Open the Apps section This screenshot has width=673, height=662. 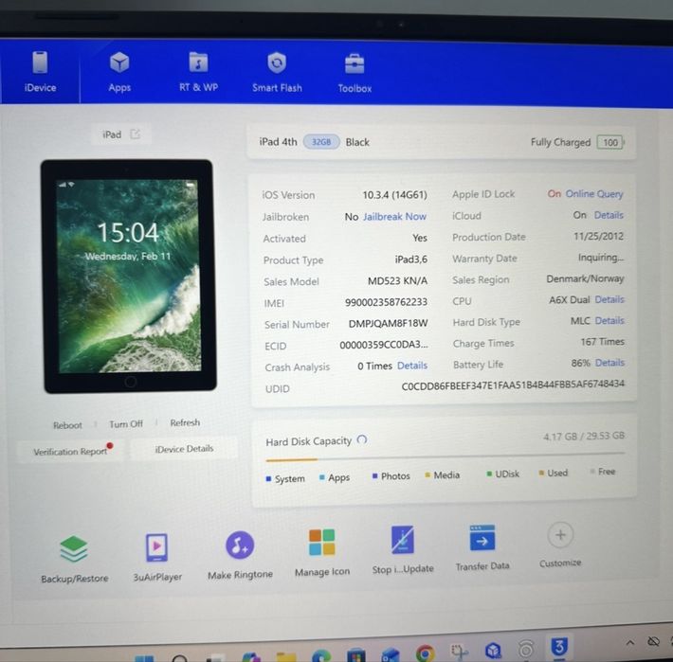pyautogui.click(x=119, y=72)
